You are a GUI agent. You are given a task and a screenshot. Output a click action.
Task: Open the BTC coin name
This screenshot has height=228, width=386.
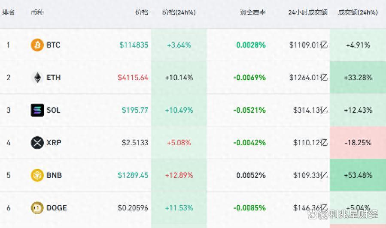coord(53,45)
